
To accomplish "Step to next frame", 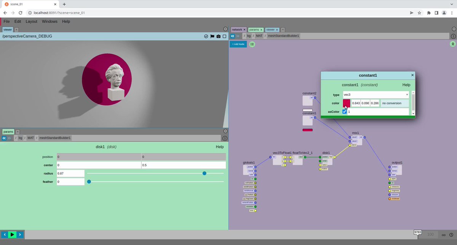I will [x=20, y=235].
